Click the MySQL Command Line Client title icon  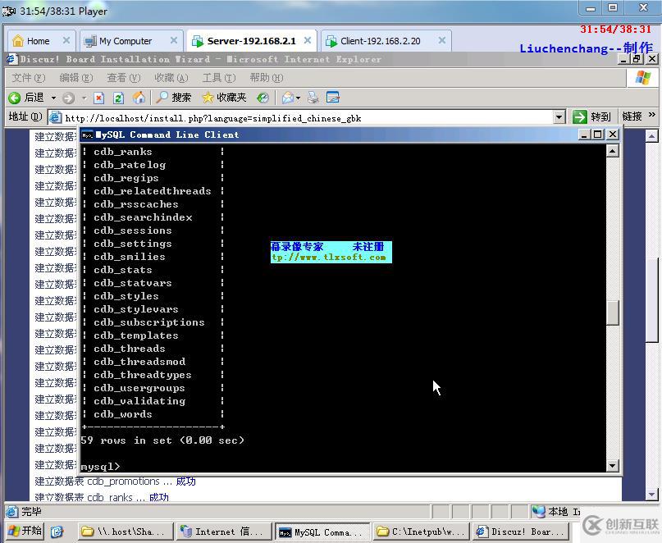(x=88, y=135)
